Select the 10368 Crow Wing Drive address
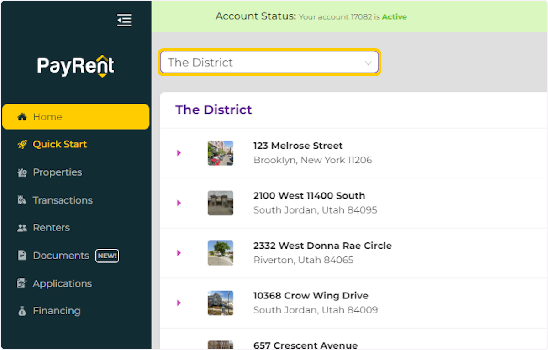548x350 pixels. click(311, 295)
